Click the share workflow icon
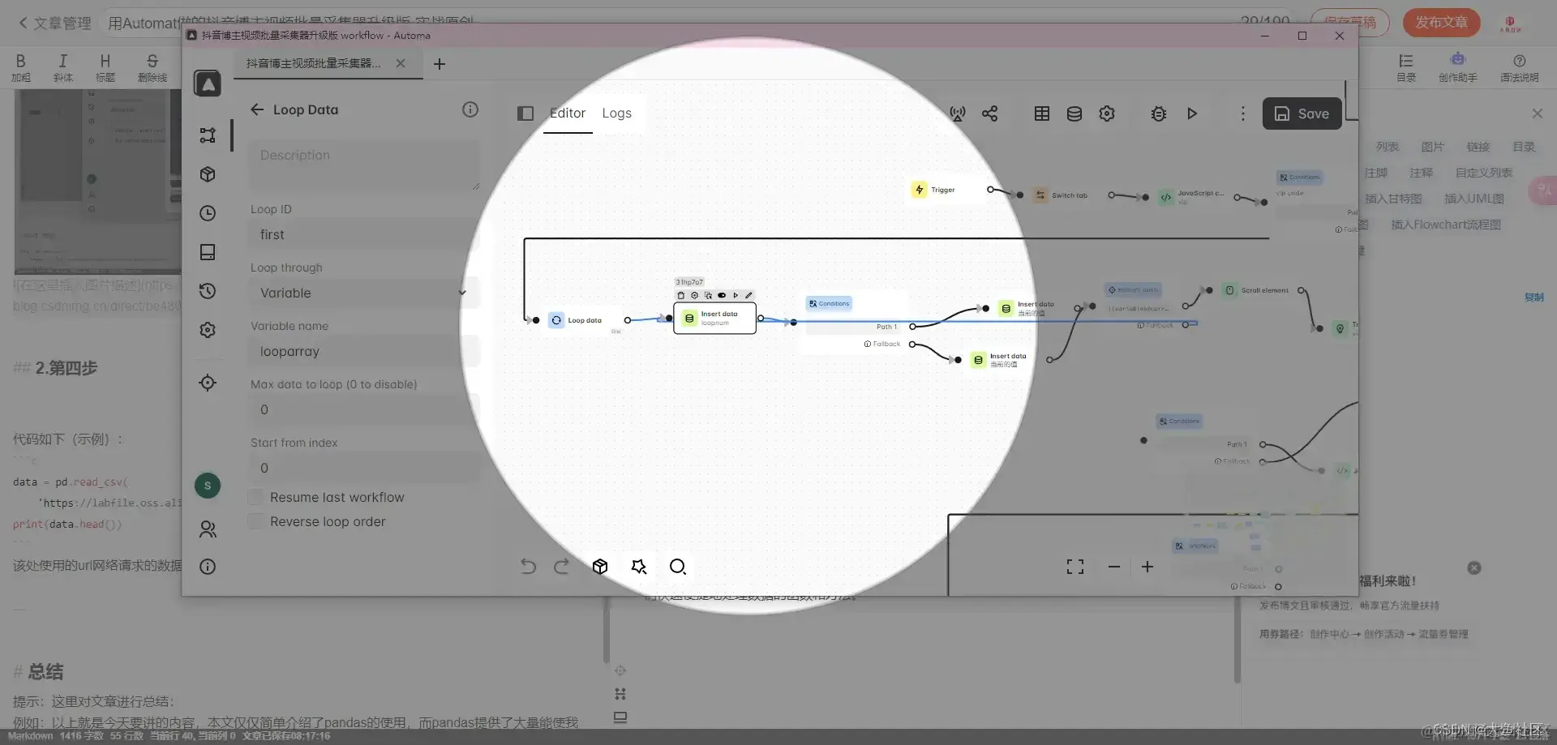Image resolution: width=1557 pixels, height=745 pixels. click(x=990, y=113)
